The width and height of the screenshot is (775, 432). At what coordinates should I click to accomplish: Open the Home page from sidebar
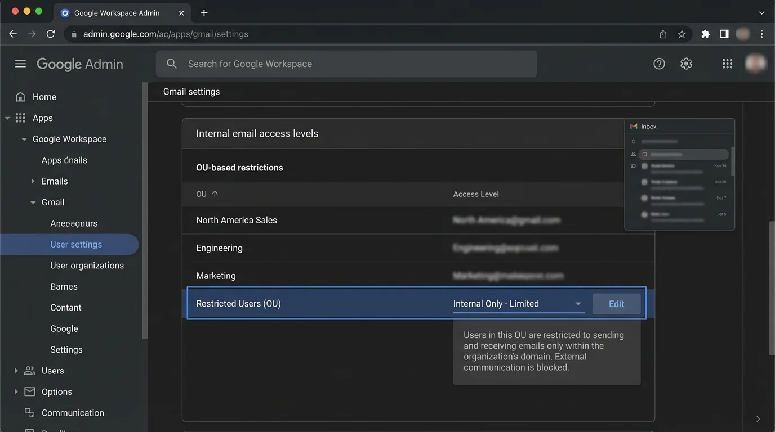[45, 96]
